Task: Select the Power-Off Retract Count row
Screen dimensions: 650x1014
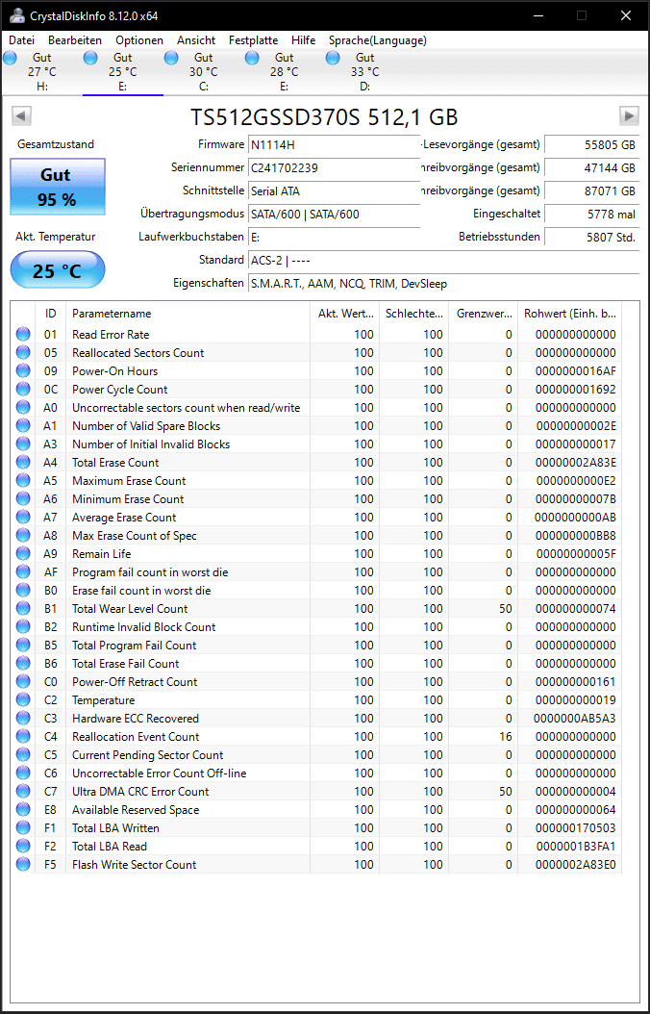Action: point(316,681)
